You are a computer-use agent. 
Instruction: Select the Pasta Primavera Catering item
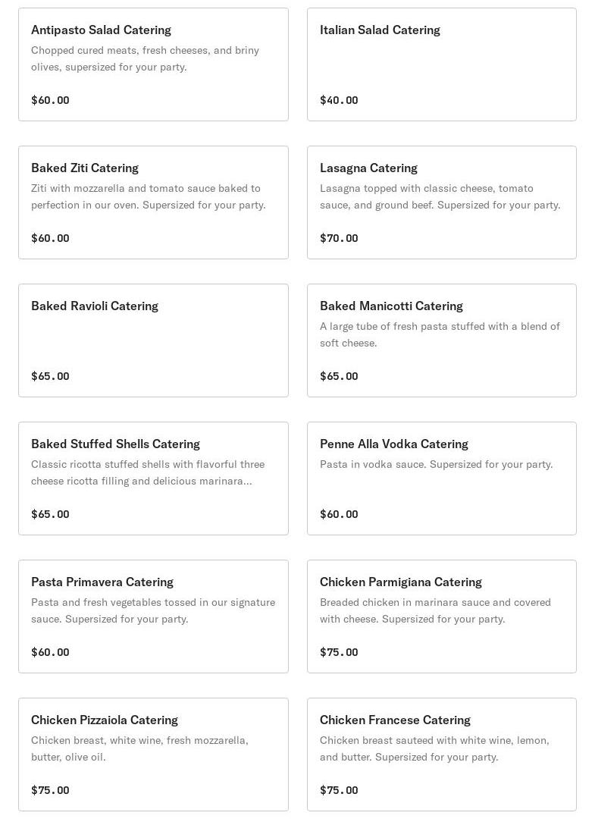pyautogui.click(x=102, y=582)
